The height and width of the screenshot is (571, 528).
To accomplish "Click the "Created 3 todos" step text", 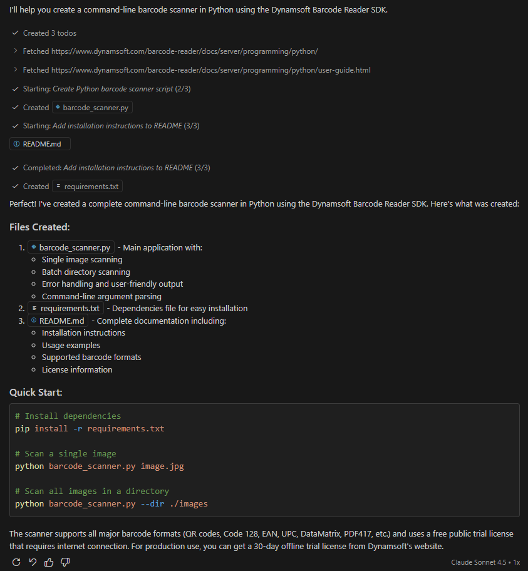I will 49,33.
